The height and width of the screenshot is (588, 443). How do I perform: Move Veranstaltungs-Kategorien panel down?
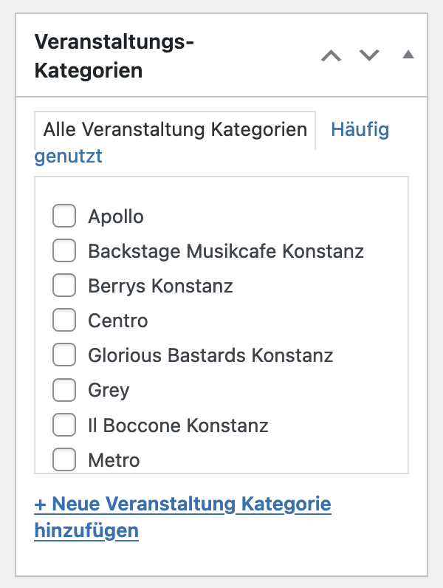(369, 55)
